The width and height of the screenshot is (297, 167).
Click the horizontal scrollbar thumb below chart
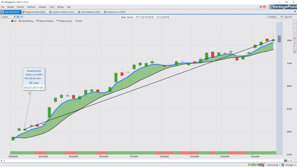(x=285, y=161)
